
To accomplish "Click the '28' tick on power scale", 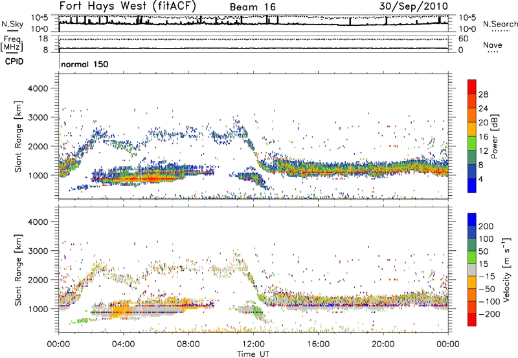I will (x=483, y=94).
